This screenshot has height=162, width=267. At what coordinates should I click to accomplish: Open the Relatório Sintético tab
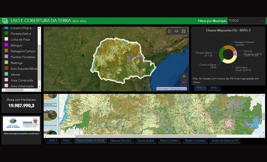click(x=170, y=141)
